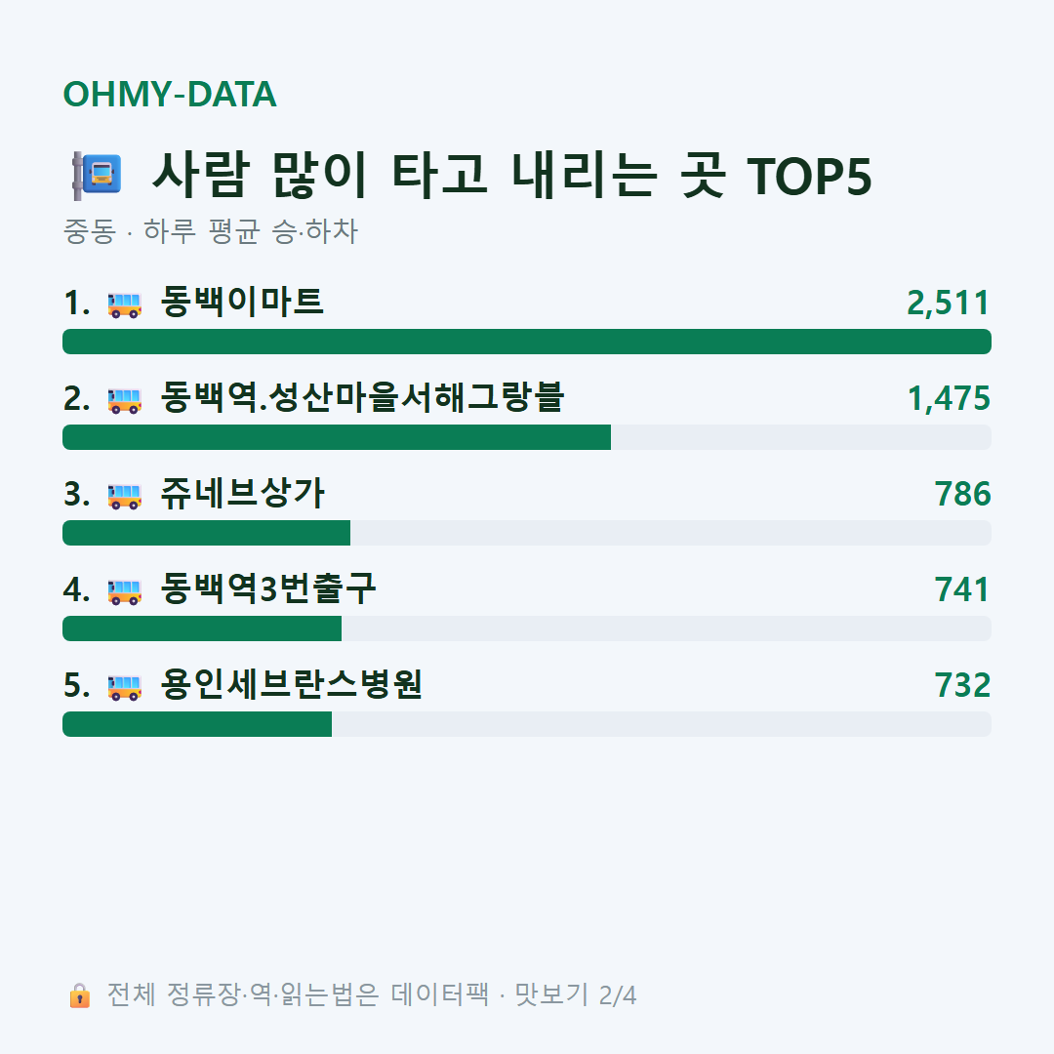Open the 용인세브란스병원 entry

(291, 684)
